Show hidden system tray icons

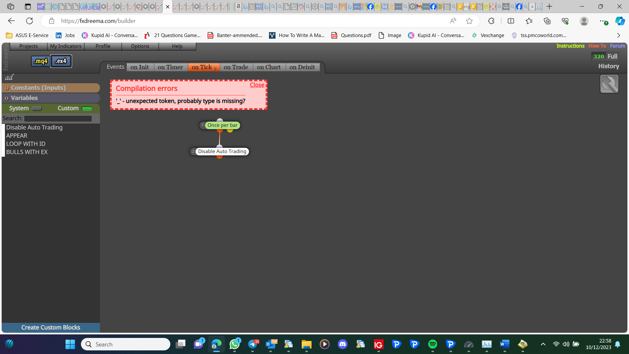tap(543, 344)
